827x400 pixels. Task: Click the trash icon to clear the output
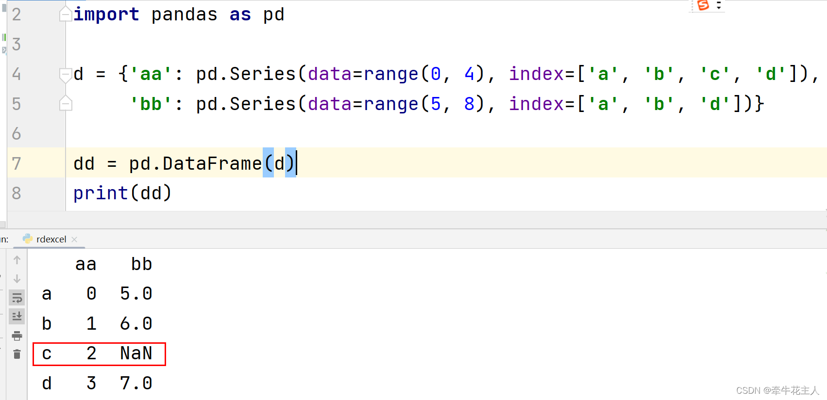pos(17,354)
